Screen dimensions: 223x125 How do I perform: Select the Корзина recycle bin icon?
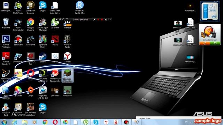click(6, 24)
